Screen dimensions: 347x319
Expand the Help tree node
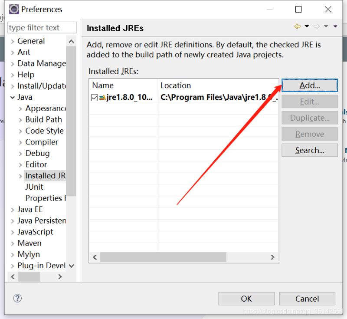coord(13,75)
